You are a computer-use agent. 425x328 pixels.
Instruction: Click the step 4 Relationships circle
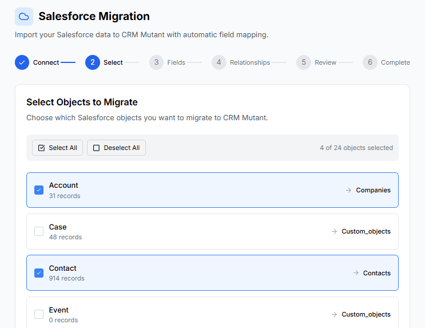point(219,62)
